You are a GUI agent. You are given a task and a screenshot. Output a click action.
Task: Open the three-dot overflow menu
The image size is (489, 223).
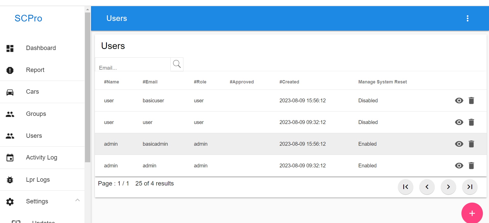(468, 18)
